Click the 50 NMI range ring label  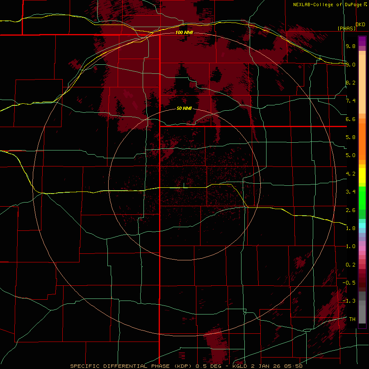point(184,109)
